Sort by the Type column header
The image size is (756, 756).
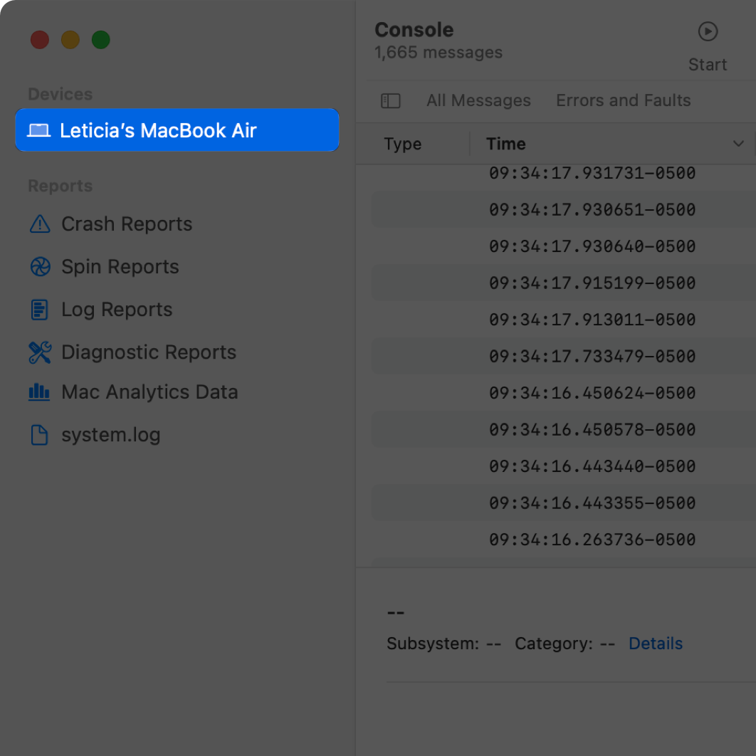403,144
